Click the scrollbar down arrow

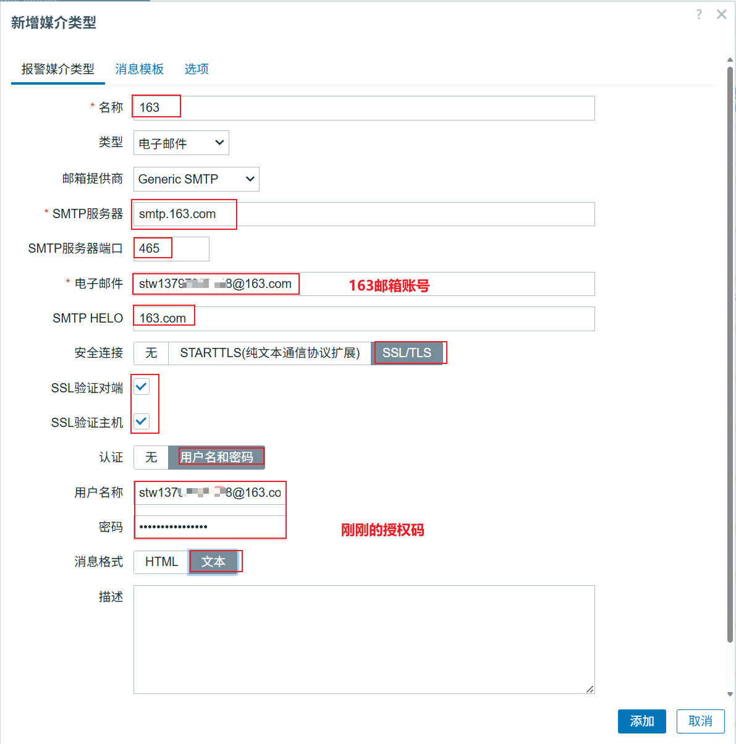pyautogui.click(x=730, y=695)
